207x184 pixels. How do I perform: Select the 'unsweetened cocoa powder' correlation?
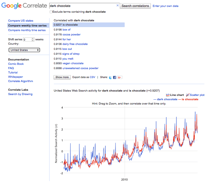(x=80, y=68)
